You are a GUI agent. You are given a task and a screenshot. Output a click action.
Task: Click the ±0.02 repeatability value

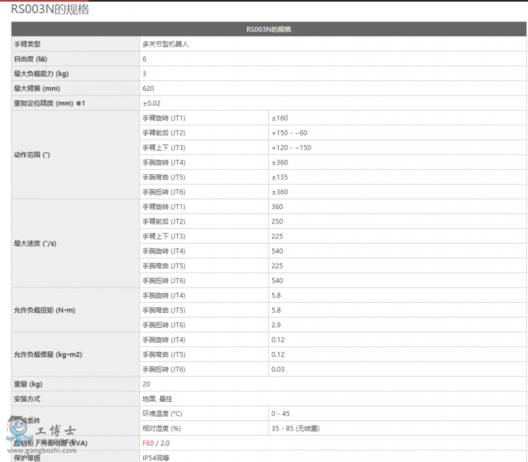pyautogui.click(x=151, y=104)
